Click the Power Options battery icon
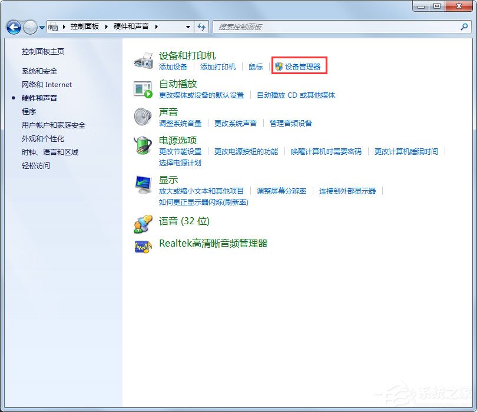This screenshot has height=412, width=477. tap(143, 146)
